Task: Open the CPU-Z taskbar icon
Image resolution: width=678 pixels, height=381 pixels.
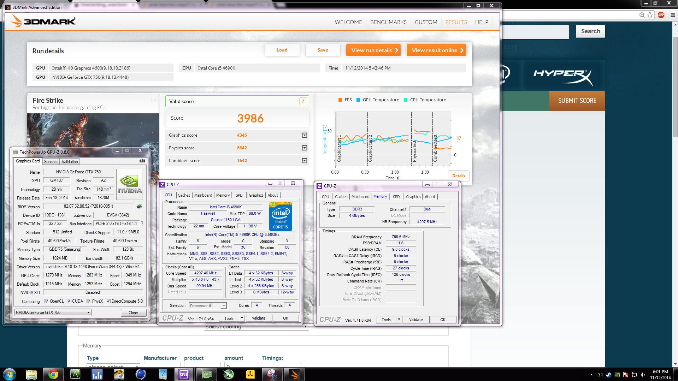Action: tap(184, 374)
